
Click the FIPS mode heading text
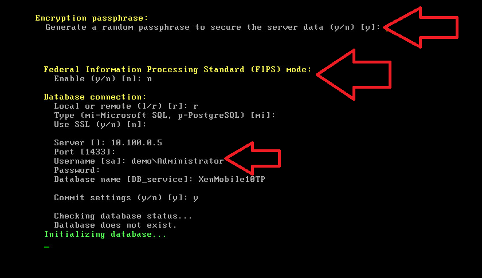pos(177,69)
